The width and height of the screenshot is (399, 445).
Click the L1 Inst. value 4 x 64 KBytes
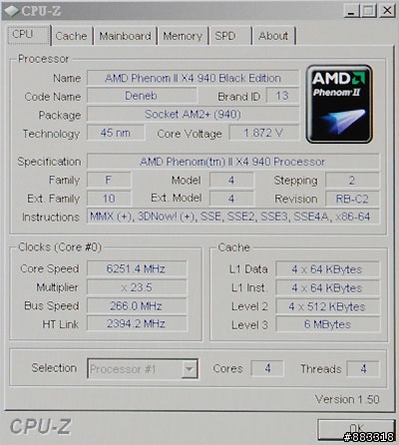[327, 288]
